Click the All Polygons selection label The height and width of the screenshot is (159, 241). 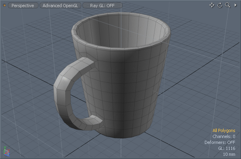[x=224, y=130]
